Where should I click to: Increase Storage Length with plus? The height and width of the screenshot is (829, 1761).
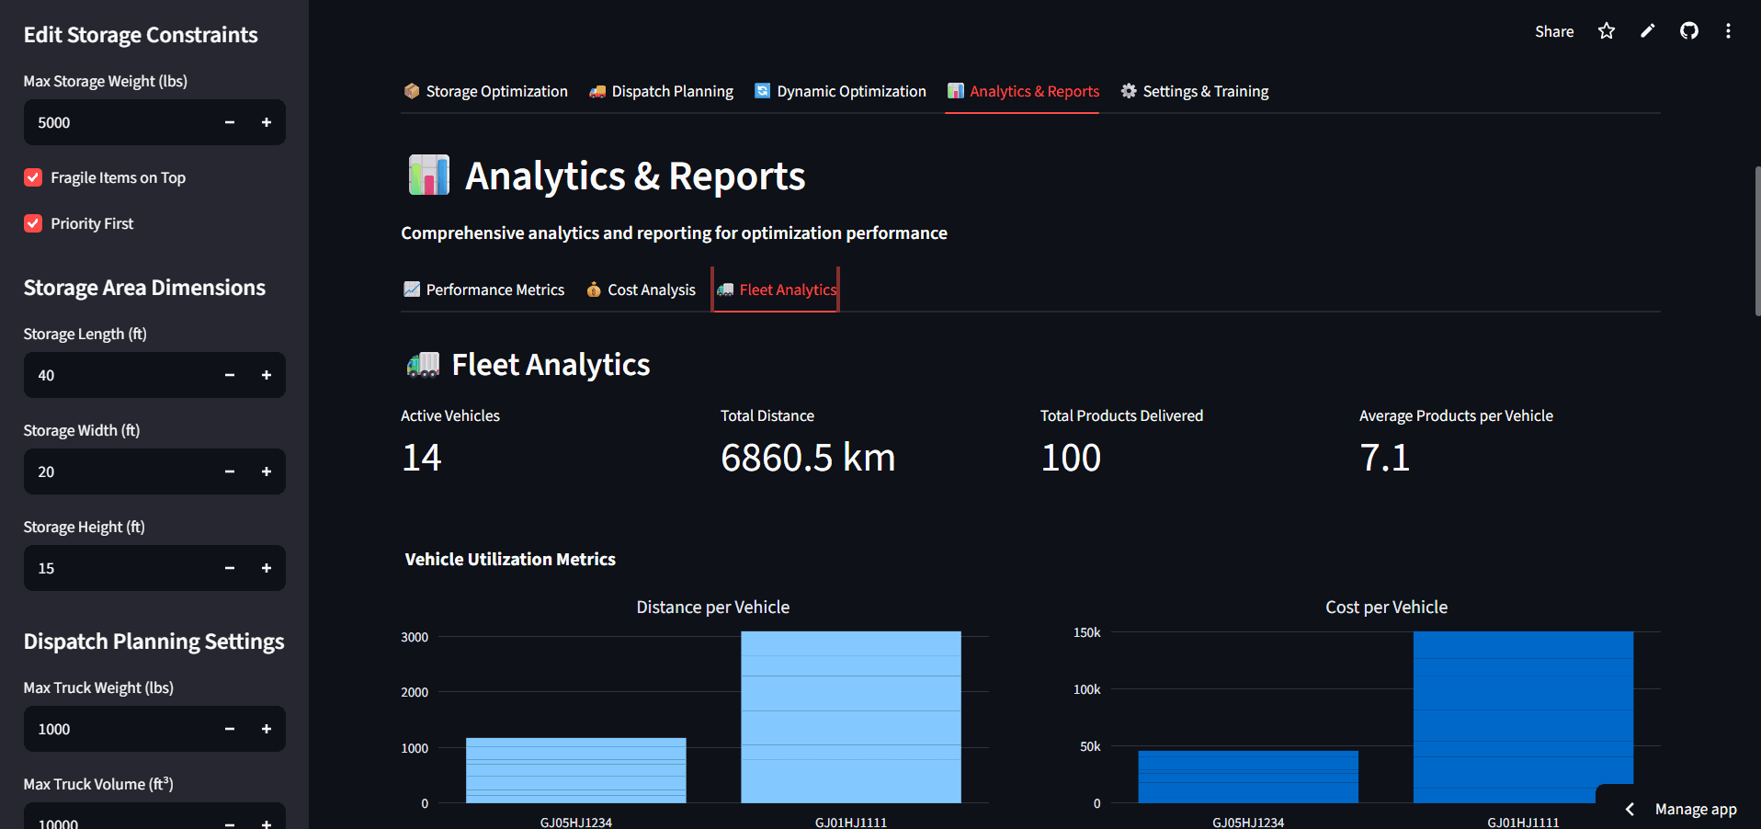click(x=267, y=375)
